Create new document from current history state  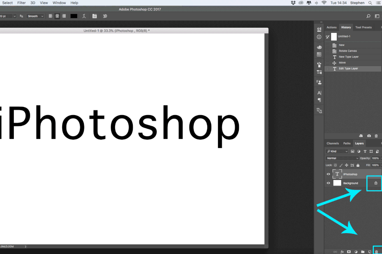[361, 136]
